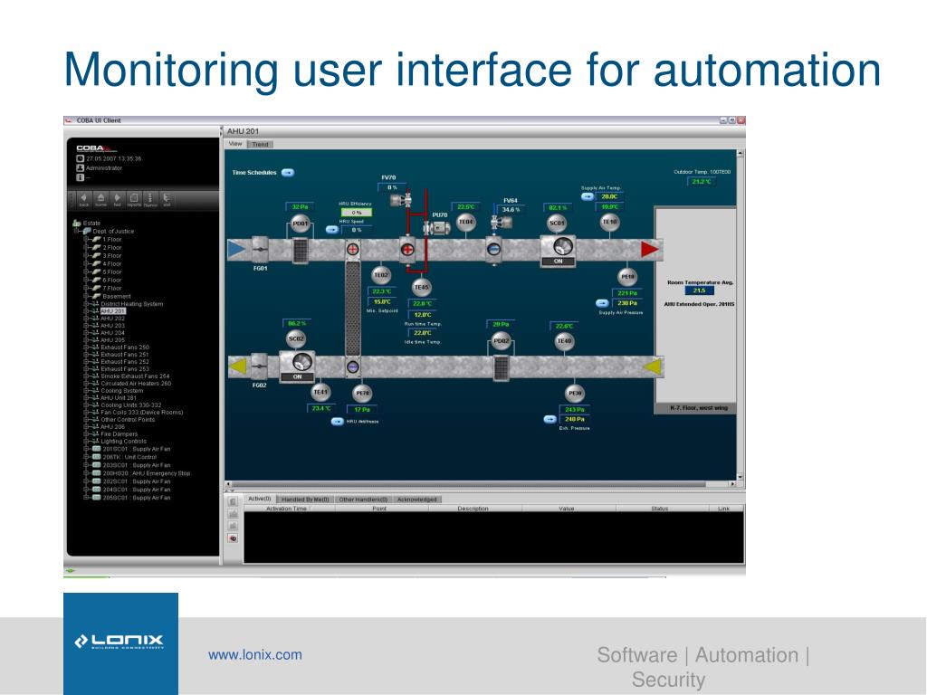Expand the 3.Floor tree node

click(x=86, y=255)
